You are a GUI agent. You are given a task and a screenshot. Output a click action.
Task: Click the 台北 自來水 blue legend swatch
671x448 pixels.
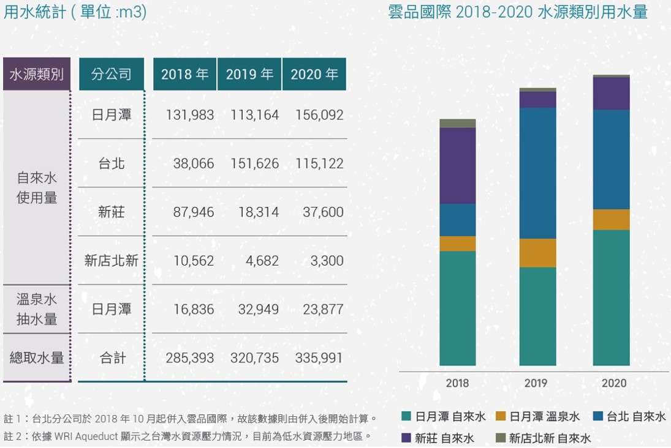598,416
